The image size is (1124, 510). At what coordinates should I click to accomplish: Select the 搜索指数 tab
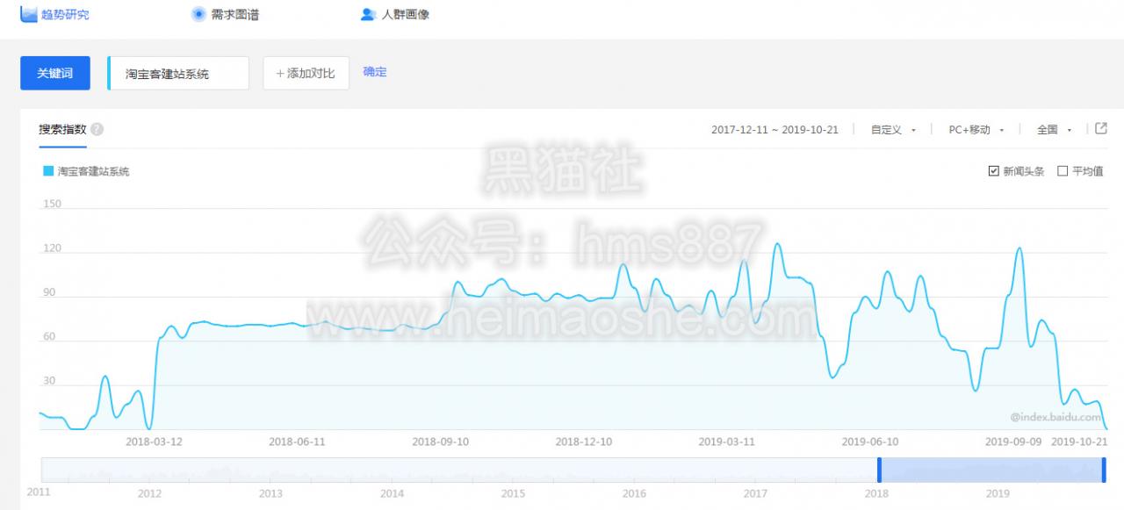tap(62, 129)
